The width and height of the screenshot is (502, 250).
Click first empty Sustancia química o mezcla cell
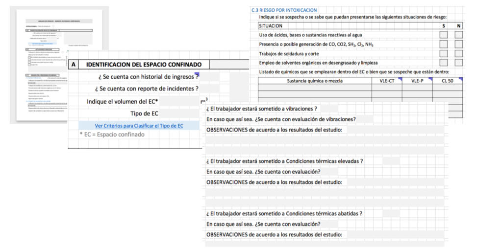click(315, 88)
